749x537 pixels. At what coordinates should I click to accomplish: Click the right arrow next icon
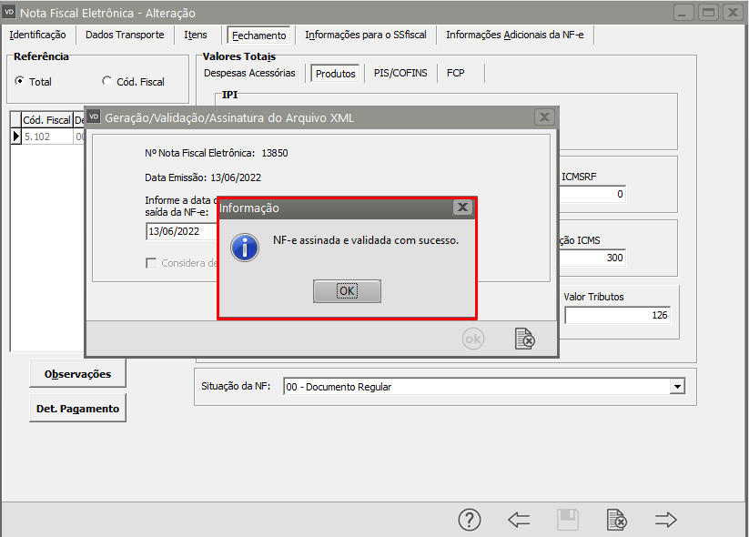pos(666,520)
